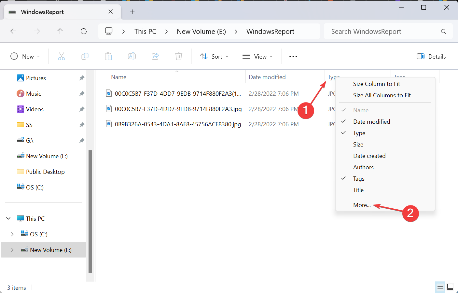Open Public Desktop in sidebar
458x293 pixels.
(x=41, y=172)
